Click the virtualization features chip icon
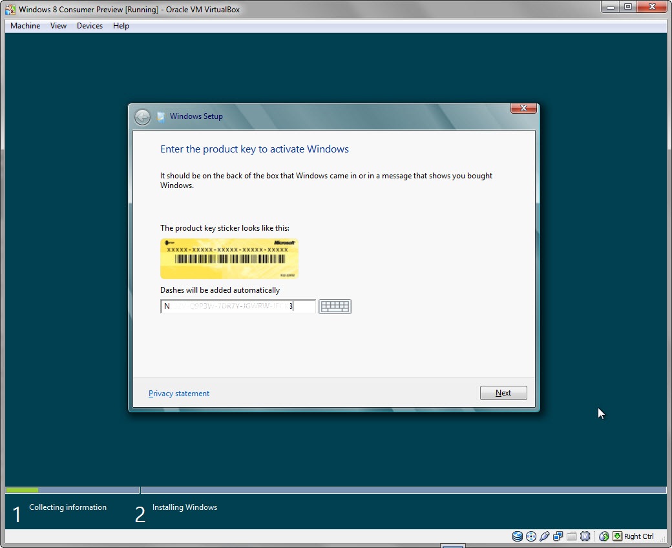Image resolution: width=672 pixels, height=548 pixels. coord(585,536)
